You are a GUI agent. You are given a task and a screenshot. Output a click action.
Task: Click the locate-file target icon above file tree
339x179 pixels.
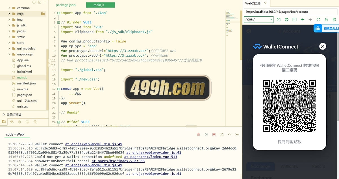[x=34, y=2]
